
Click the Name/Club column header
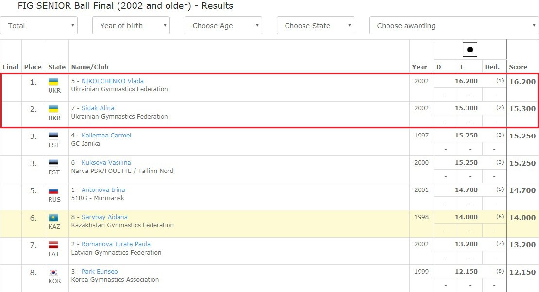[90, 67]
